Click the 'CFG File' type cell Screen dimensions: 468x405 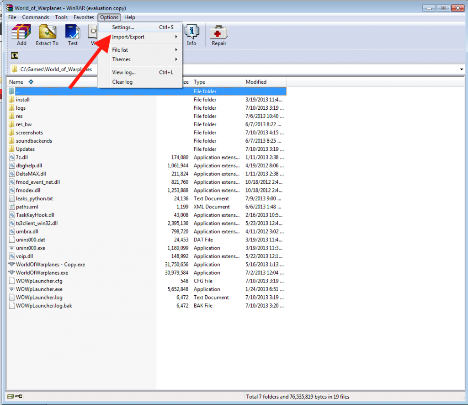pyautogui.click(x=203, y=281)
